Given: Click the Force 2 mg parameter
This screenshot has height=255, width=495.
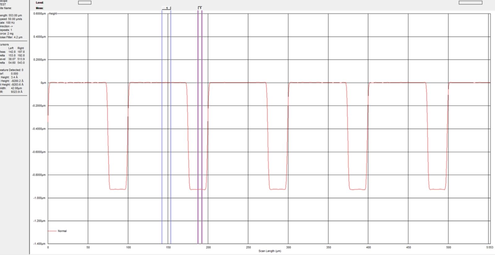Looking at the screenshot, I should pos(7,33).
